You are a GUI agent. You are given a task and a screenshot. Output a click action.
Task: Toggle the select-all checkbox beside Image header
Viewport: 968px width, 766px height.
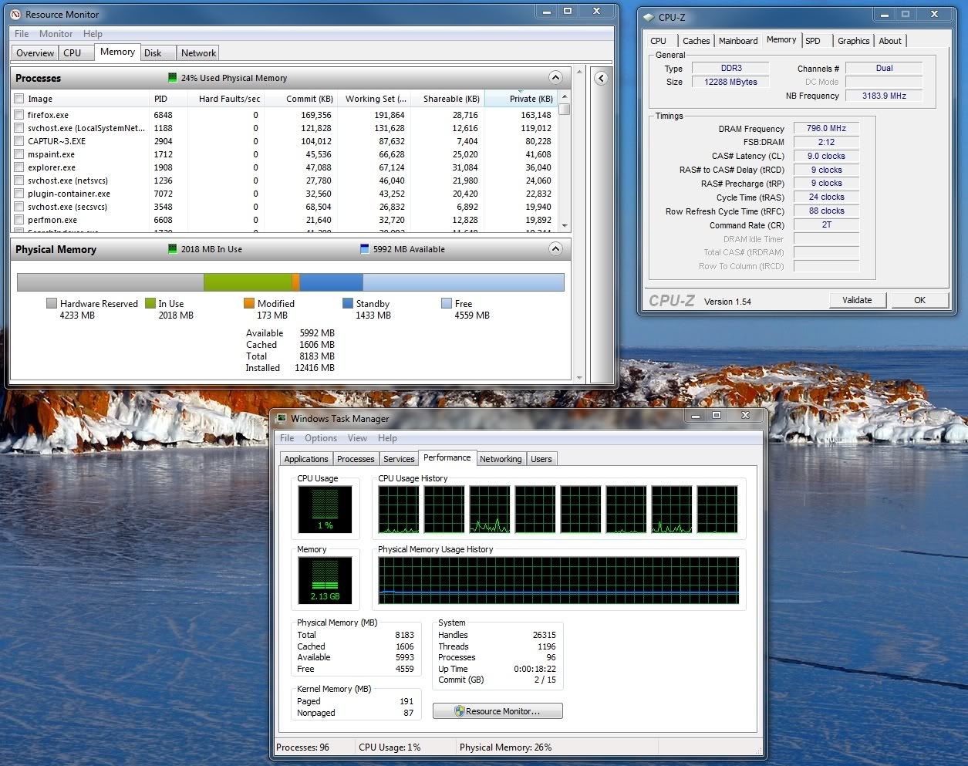19,99
